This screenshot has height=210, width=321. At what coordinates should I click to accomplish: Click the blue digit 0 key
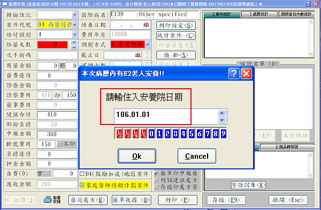tap(151, 134)
